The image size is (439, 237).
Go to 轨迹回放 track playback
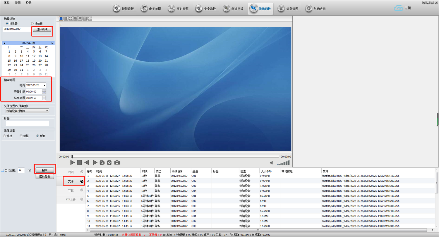click(233, 8)
